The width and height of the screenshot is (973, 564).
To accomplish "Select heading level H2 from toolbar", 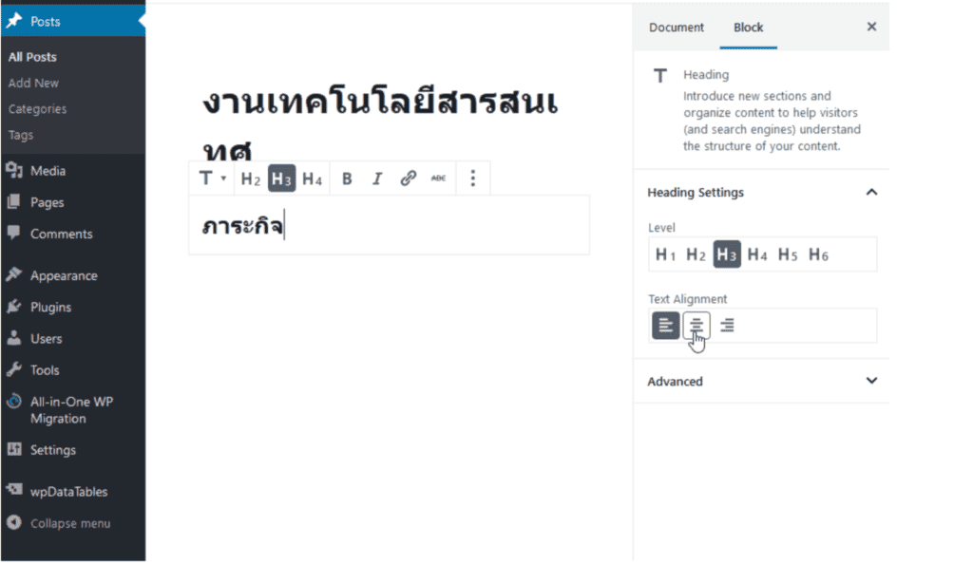I will [249, 178].
